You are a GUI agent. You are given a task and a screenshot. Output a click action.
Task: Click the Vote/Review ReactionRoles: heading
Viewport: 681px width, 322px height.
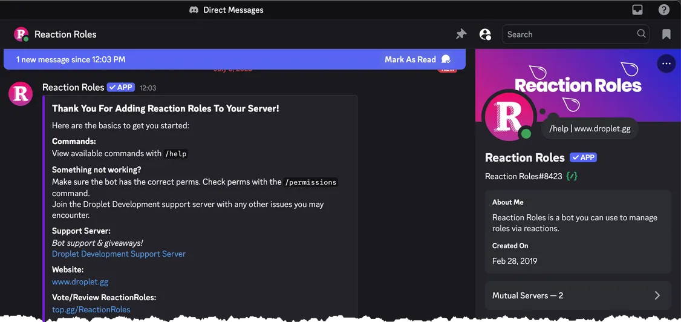(104, 297)
